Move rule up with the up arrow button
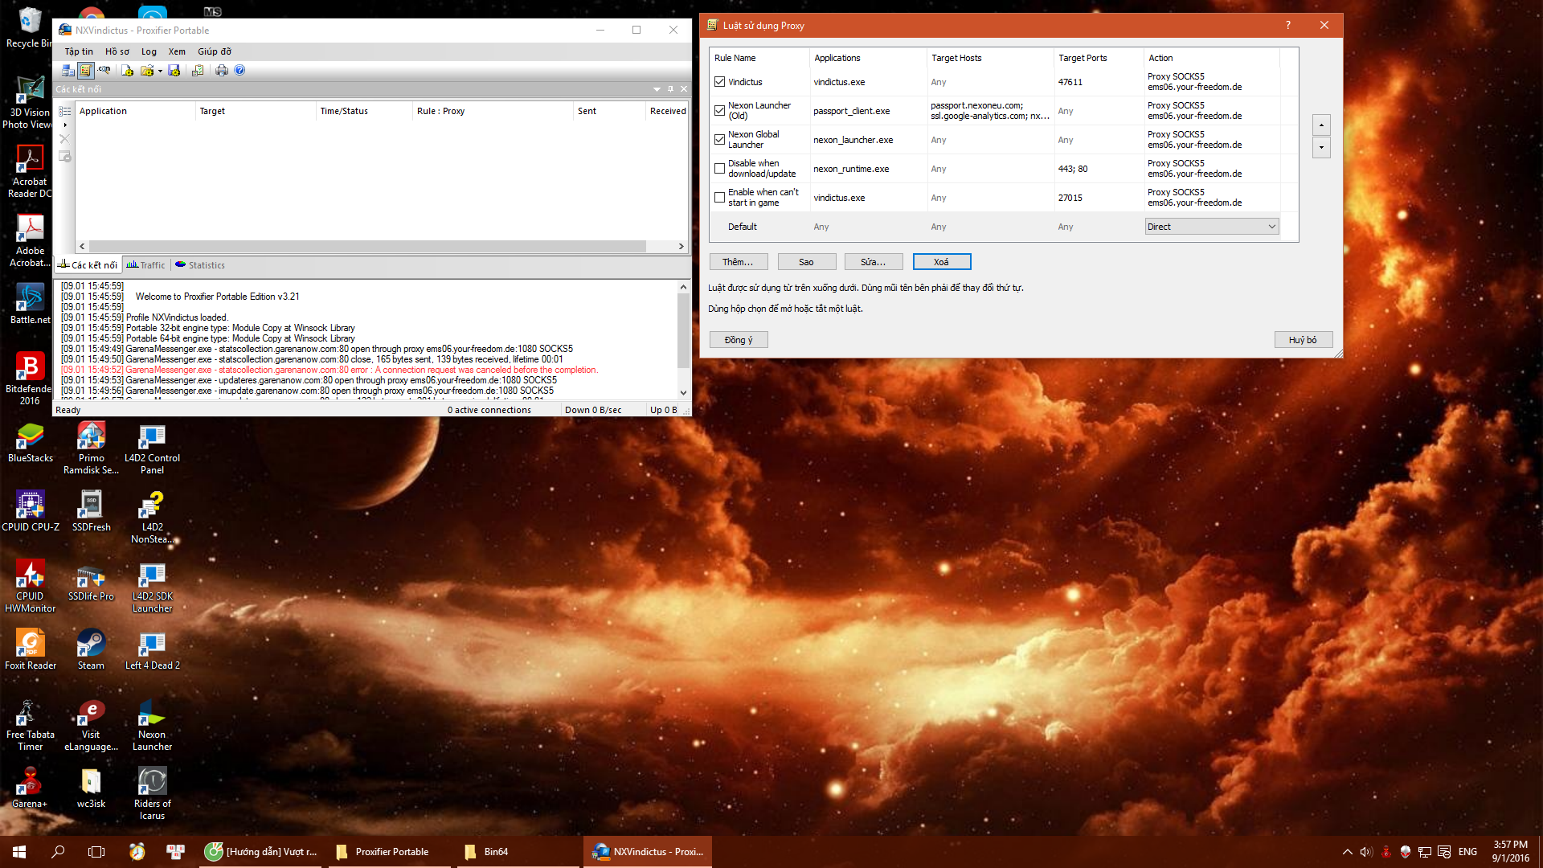This screenshot has width=1543, height=868. [x=1321, y=125]
